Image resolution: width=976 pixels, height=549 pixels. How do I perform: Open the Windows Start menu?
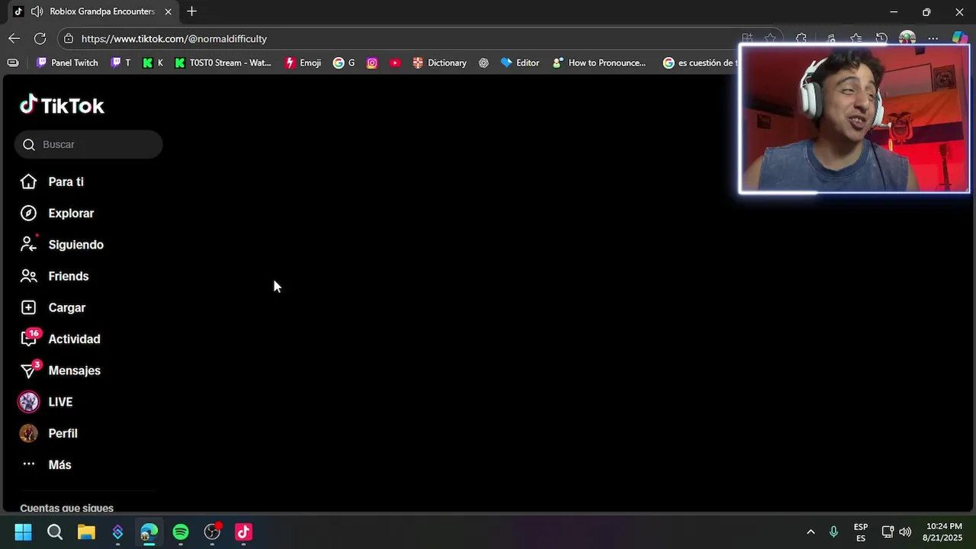pyautogui.click(x=23, y=532)
